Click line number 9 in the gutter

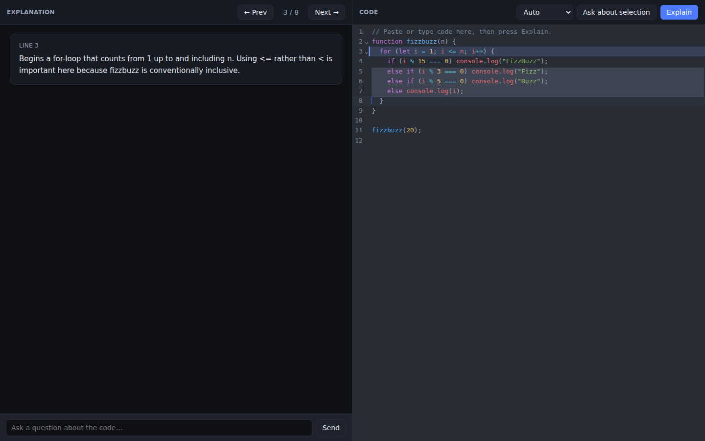pos(361,111)
